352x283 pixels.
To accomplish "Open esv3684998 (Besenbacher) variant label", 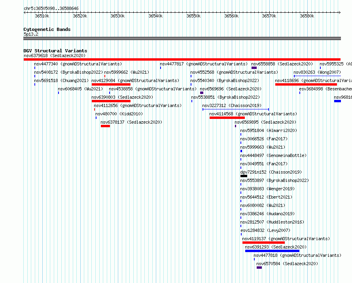I will coord(326,89).
